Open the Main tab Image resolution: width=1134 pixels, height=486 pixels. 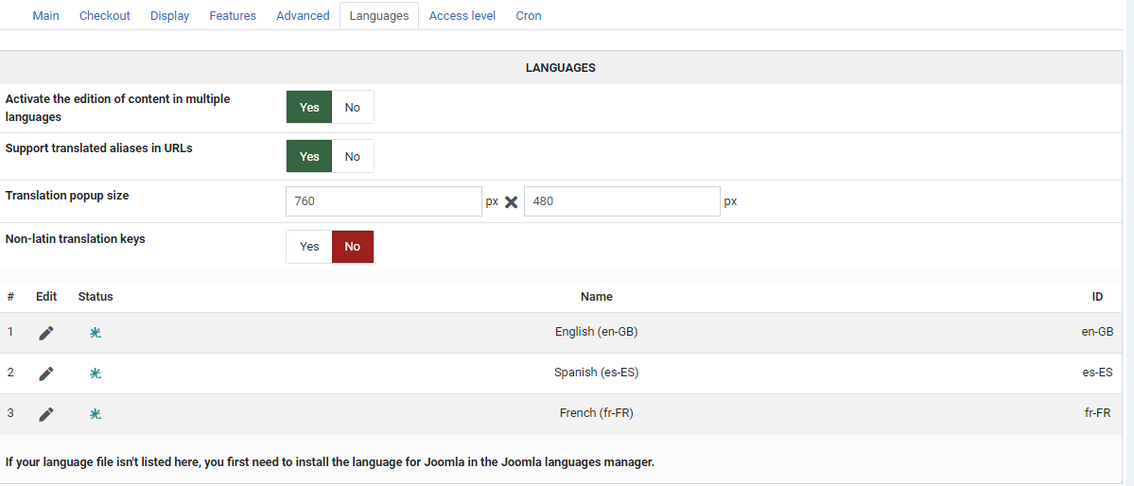coord(45,16)
